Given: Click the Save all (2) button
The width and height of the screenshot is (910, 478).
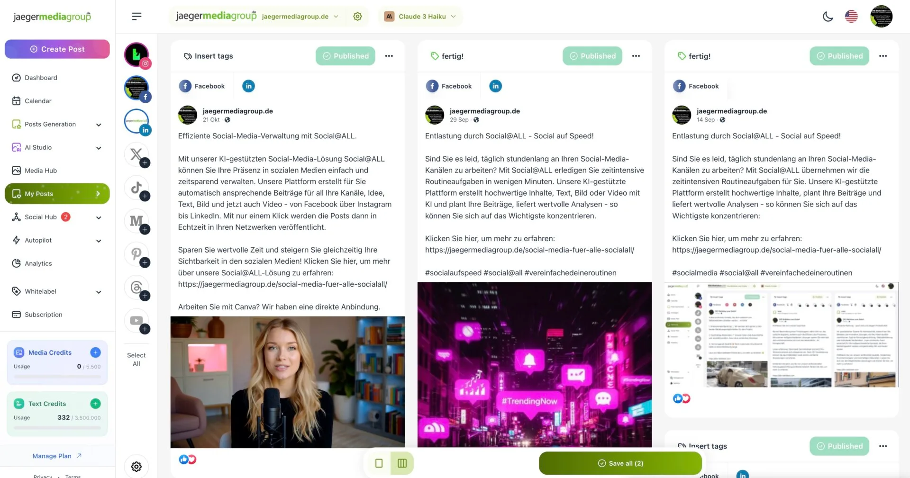Looking at the screenshot, I should [620, 463].
